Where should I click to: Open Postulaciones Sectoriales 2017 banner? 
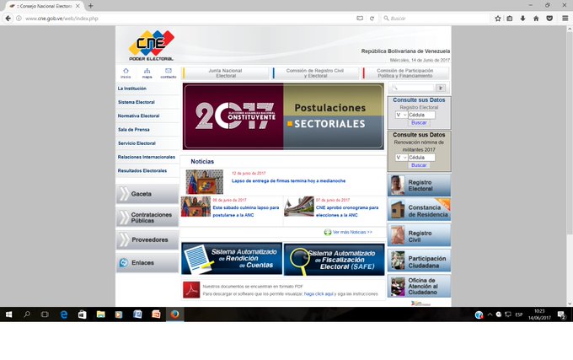(283, 116)
